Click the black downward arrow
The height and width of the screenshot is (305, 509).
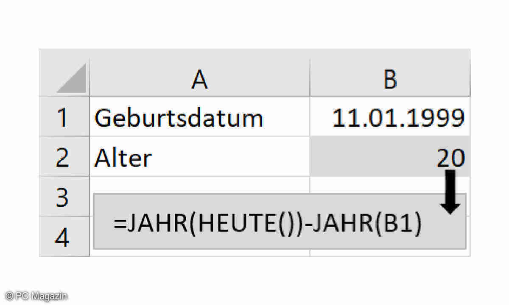click(x=450, y=191)
